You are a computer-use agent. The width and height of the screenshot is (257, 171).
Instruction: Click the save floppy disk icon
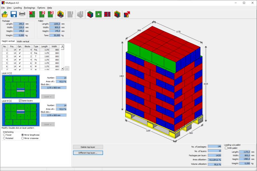click(13, 14)
